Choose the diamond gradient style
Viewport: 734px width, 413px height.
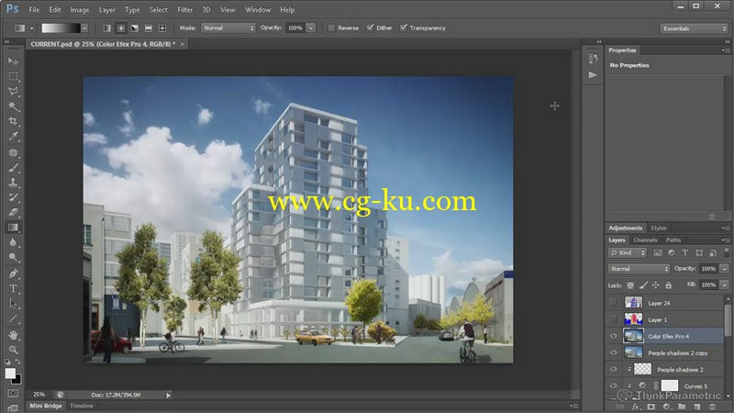[x=162, y=28]
